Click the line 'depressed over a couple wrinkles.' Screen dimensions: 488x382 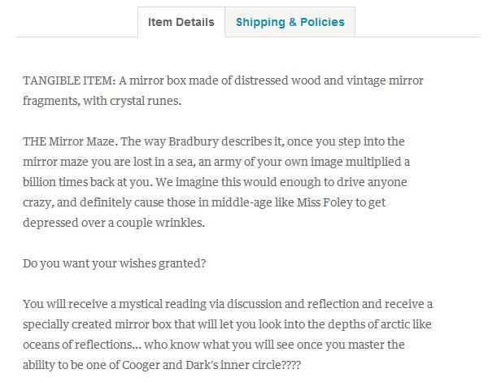tap(114, 223)
